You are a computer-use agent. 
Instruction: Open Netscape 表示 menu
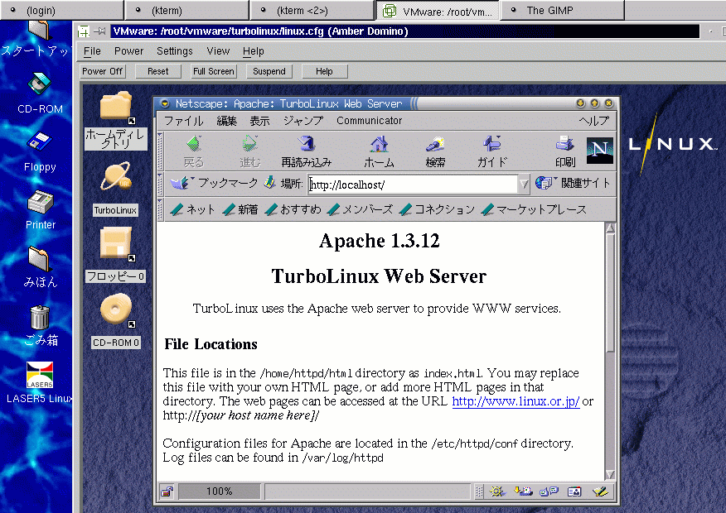point(259,121)
